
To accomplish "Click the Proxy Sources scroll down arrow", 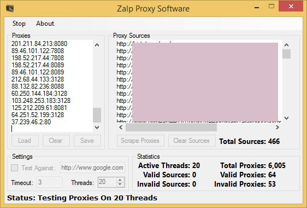I will coord(286,118).
